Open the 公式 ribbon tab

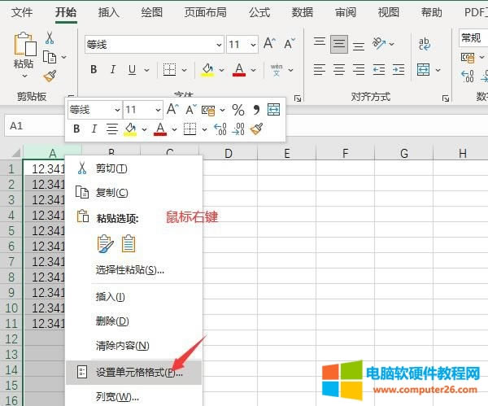pos(259,12)
